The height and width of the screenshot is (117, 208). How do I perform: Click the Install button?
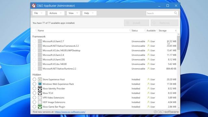pos(136,23)
